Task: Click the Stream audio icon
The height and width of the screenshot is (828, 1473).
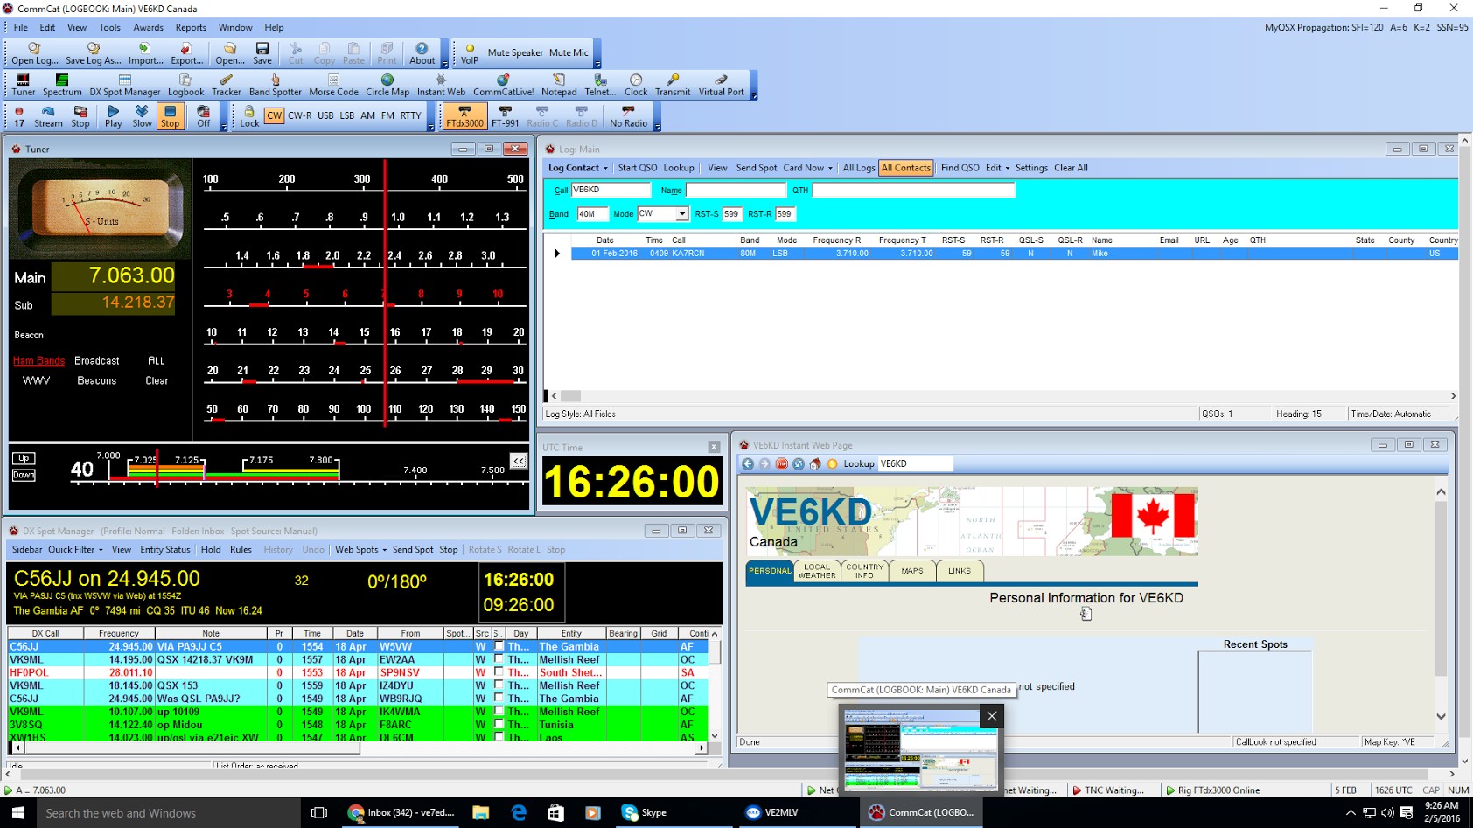Action: point(48,116)
